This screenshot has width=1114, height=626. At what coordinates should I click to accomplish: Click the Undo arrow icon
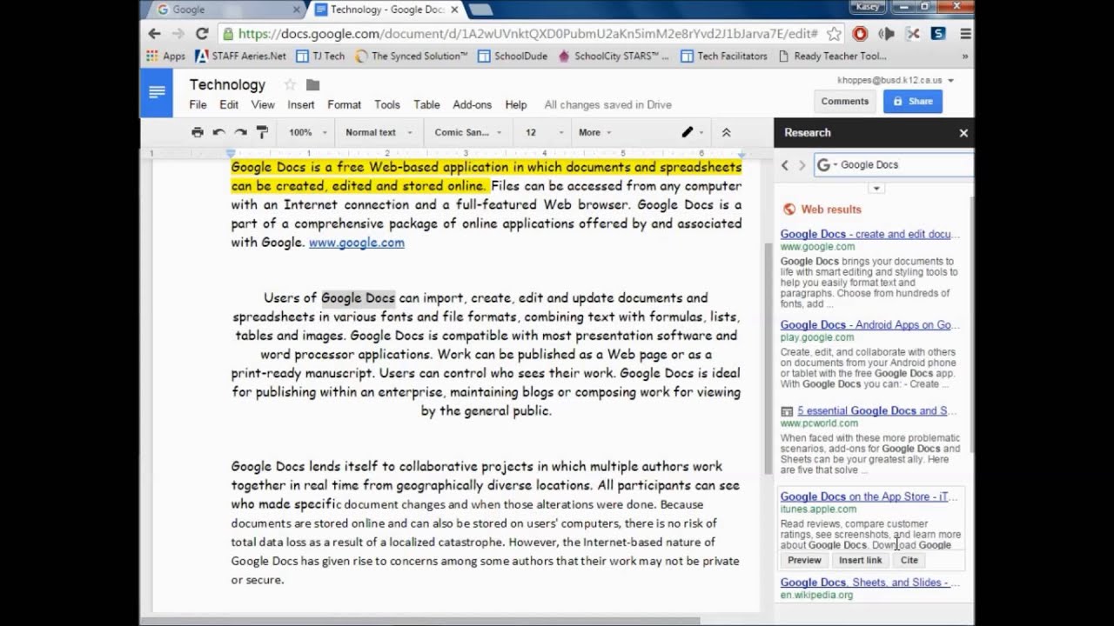[x=219, y=132]
